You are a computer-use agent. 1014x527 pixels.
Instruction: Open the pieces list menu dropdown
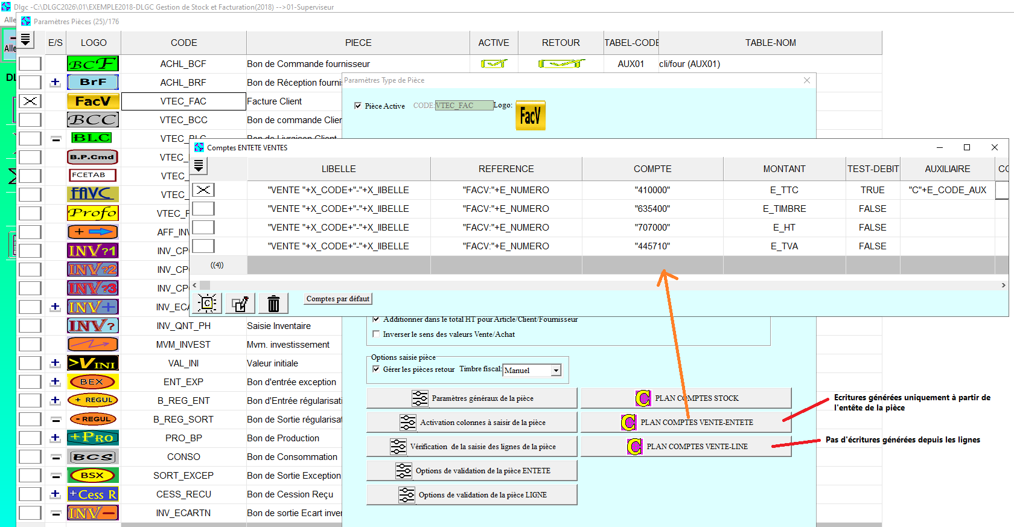(25, 40)
